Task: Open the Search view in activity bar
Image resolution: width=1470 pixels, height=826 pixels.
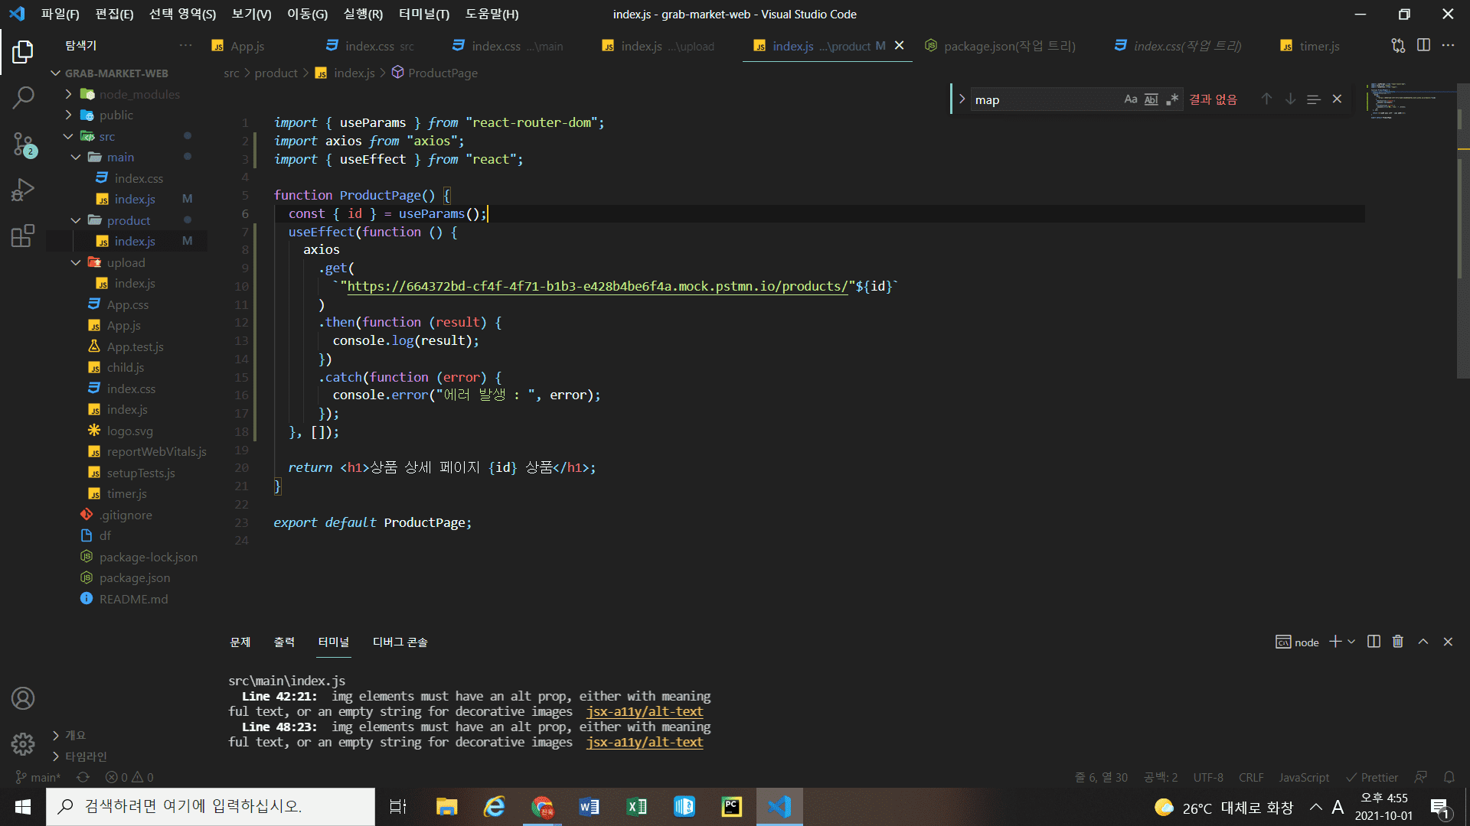Action: pyautogui.click(x=23, y=97)
